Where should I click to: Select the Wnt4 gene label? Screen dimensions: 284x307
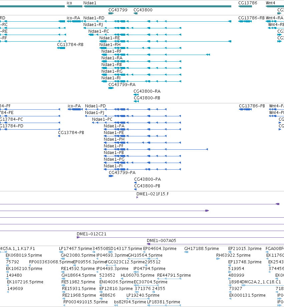pyautogui.click(x=270, y=3)
